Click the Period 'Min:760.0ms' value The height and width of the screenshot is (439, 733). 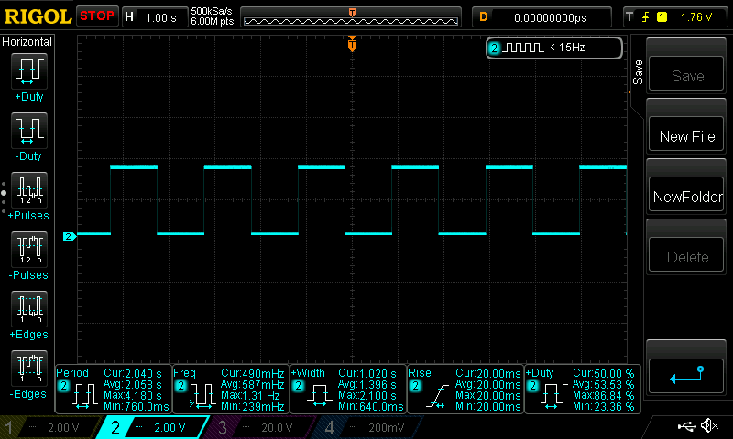point(136,407)
